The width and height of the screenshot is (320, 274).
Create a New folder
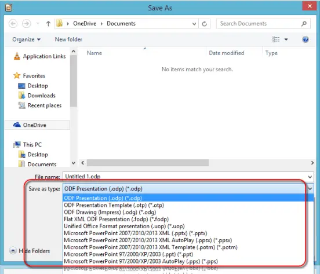[x=68, y=39]
